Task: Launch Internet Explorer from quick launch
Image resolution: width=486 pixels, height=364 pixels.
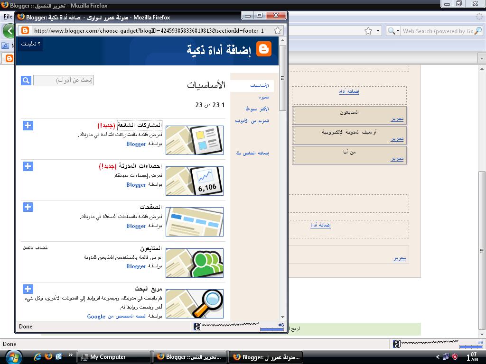Action: coord(38,356)
